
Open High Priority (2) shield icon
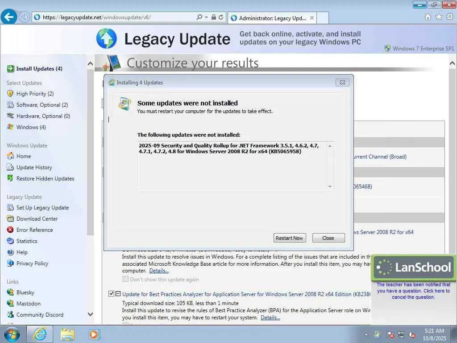[10, 94]
